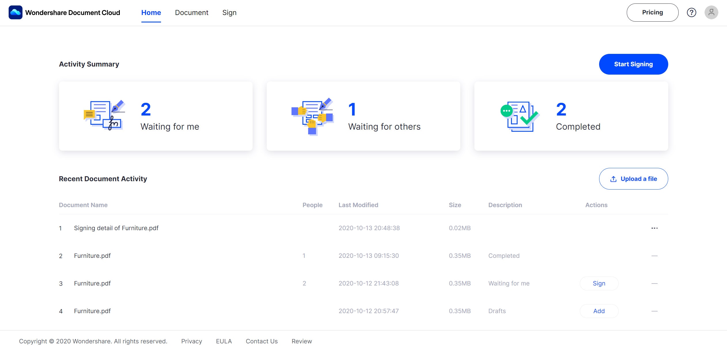Click Add button for the Drafts document
727x350 pixels.
coord(599,311)
